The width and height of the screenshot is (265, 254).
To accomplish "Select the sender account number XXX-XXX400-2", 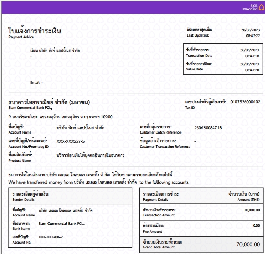I will (51, 237).
